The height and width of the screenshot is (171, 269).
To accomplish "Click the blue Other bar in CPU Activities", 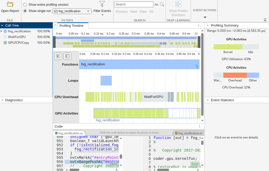I will tap(253, 75).
